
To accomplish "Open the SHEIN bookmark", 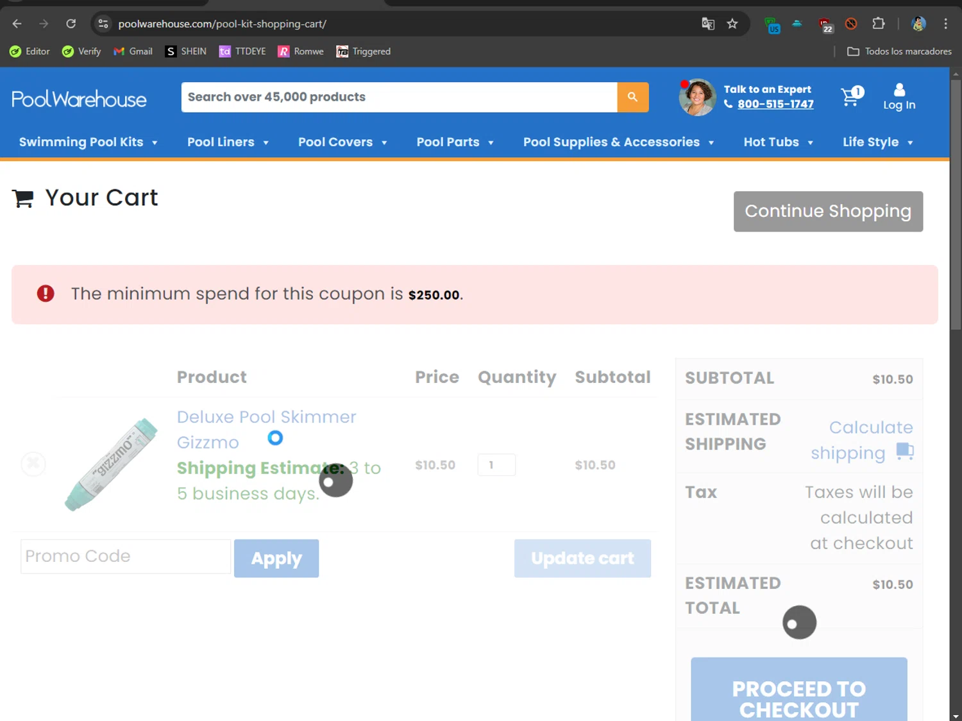I will click(x=186, y=51).
